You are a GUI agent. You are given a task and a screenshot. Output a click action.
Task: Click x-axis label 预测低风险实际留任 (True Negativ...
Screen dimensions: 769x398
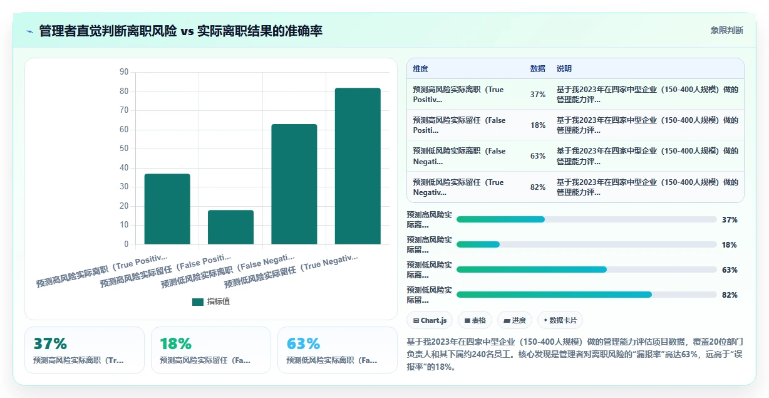[x=291, y=271]
